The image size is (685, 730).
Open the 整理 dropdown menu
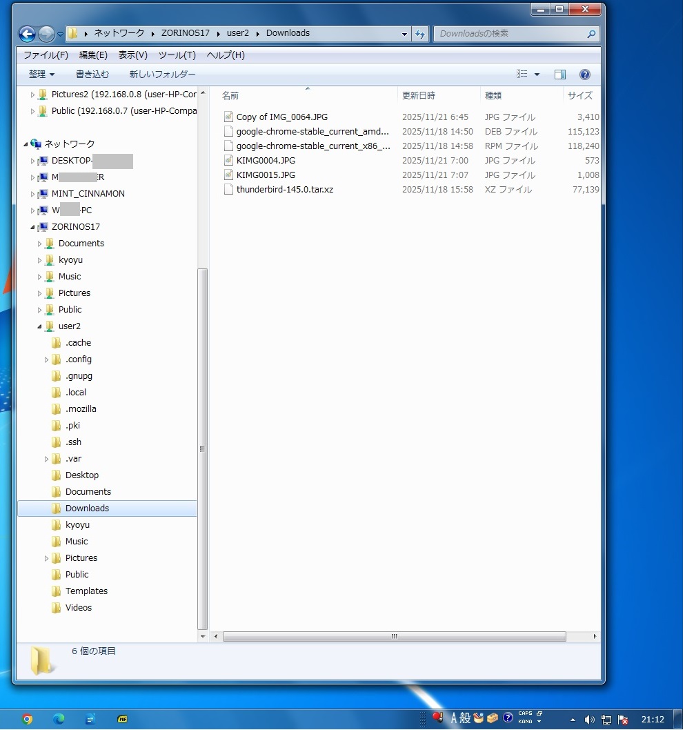click(x=41, y=75)
